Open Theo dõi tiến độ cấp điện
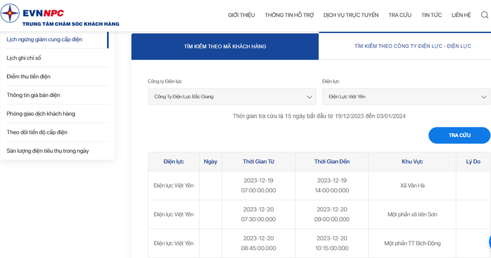The height and width of the screenshot is (258, 491). (x=37, y=132)
